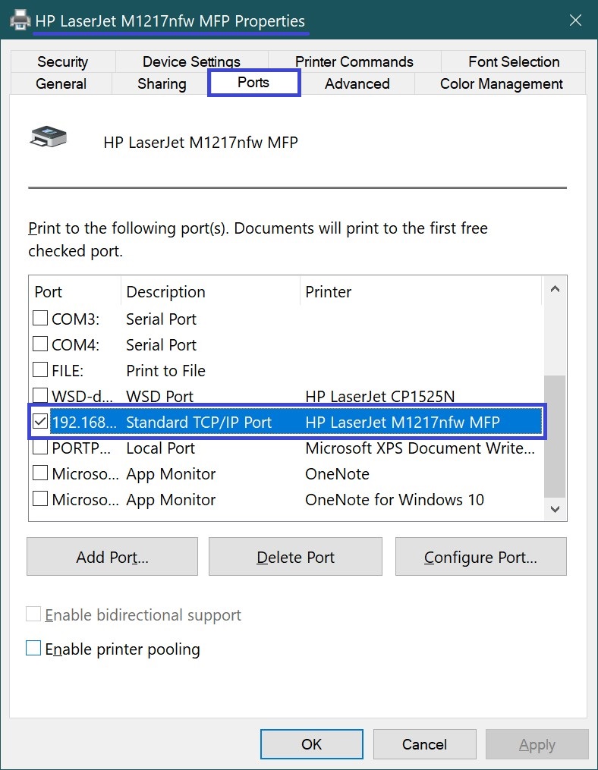Screen dimensions: 598x770
Task: Tick OneNote for Windows 10 port checkbox
Action: coord(40,499)
